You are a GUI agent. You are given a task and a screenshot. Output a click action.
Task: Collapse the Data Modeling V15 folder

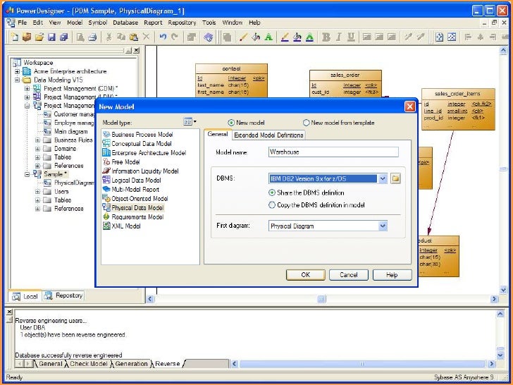click(17, 80)
